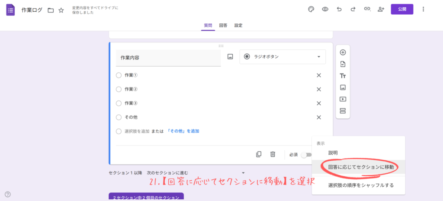Select radio button for その他

coord(119,117)
